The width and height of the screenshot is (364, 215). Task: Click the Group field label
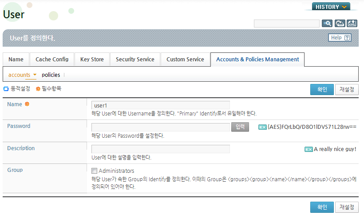(15, 170)
